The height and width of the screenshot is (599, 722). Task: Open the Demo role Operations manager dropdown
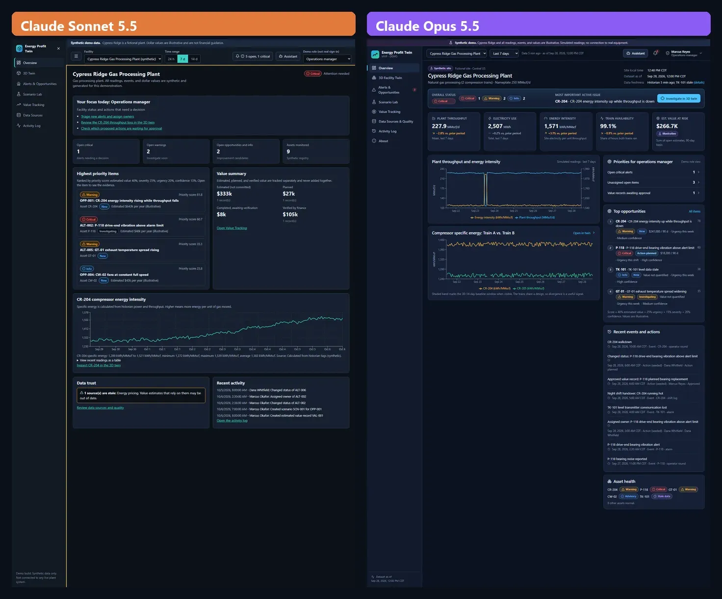[328, 59]
